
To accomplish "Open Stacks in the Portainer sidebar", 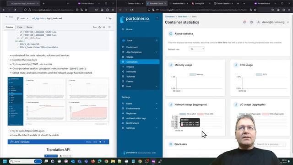I will point(130,57).
